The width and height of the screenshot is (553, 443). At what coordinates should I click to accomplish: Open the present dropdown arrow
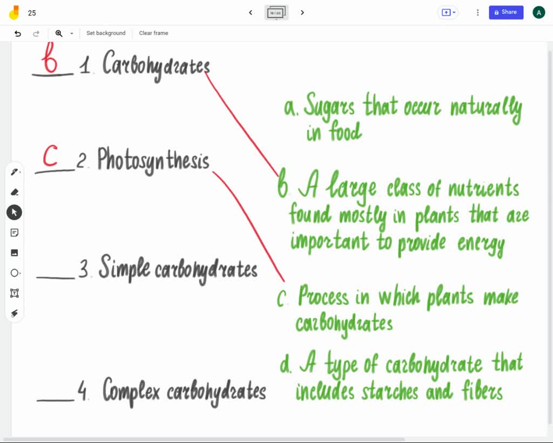(x=454, y=12)
